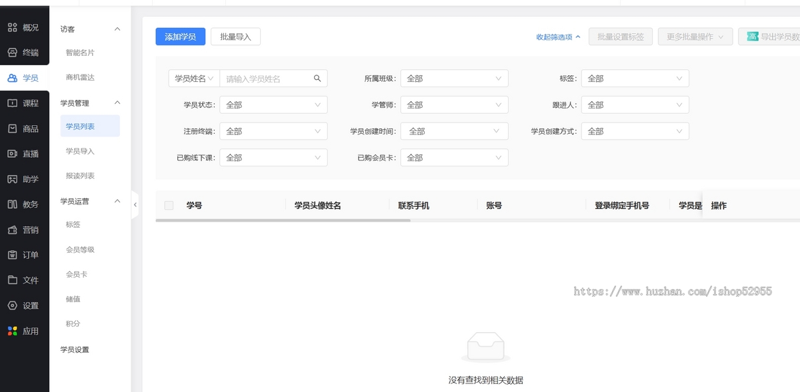Go to 储值 menu item

pos(73,299)
